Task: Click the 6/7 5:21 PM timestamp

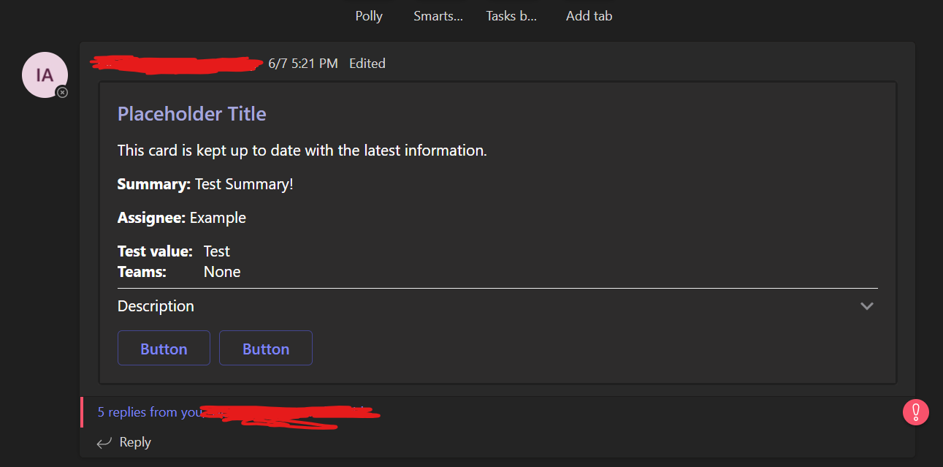Action: pyautogui.click(x=302, y=63)
